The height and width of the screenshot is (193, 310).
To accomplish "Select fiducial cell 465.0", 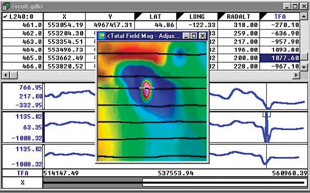I will click(x=22, y=58).
